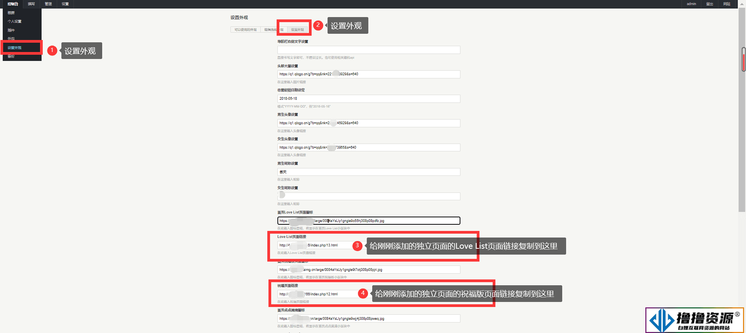Select 备份 in the console dropdown

(x=22, y=57)
